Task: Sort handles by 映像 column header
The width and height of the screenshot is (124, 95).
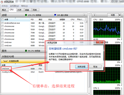Action: pos(15,65)
